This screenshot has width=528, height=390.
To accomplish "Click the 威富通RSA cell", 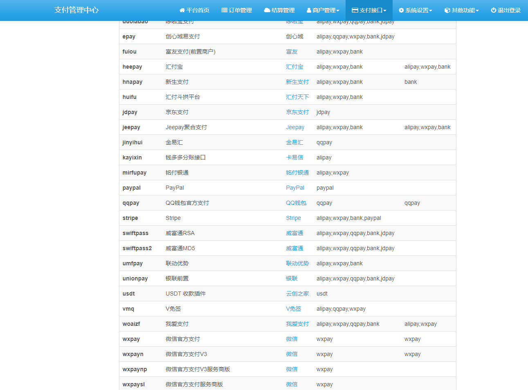I will 180,233.
